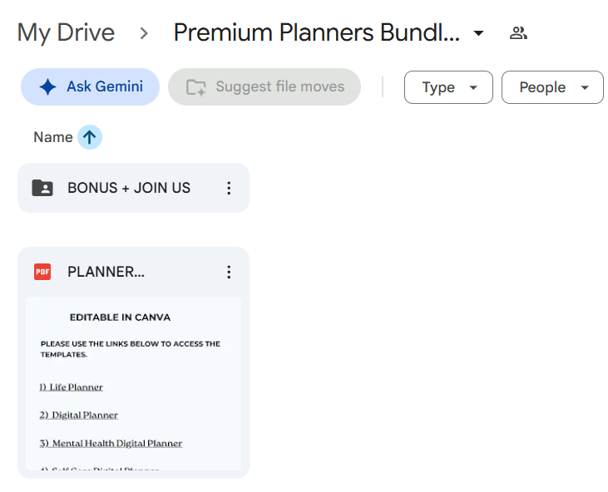This screenshot has height=492, width=608.
Task: Click the Gemini sparkle icon
Action: (x=47, y=86)
